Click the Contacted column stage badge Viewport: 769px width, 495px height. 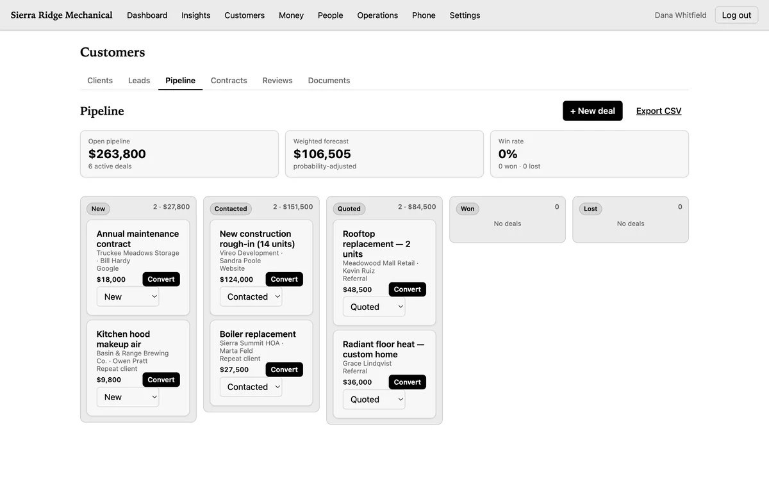pyautogui.click(x=231, y=209)
